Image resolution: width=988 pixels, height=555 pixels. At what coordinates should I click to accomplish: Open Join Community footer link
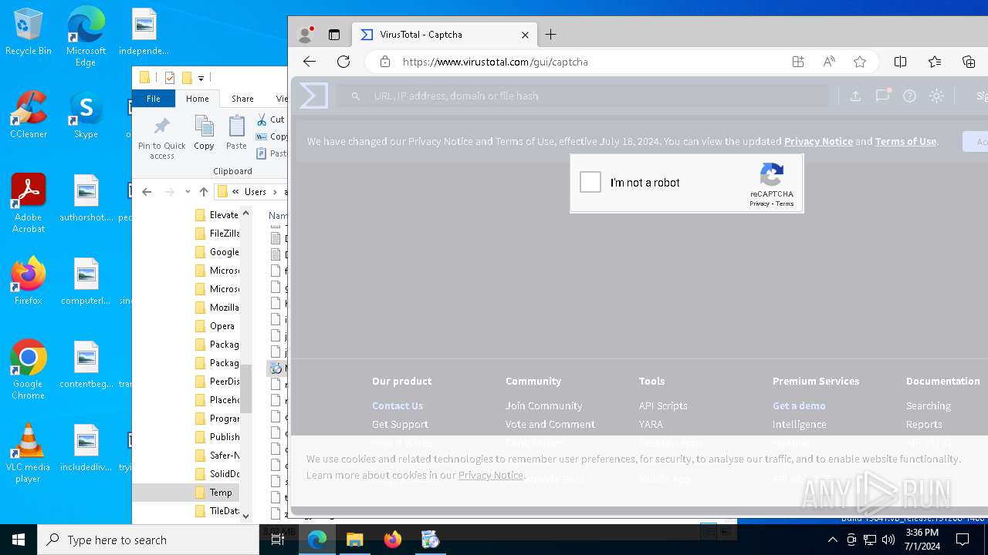[x=543, y=405]
